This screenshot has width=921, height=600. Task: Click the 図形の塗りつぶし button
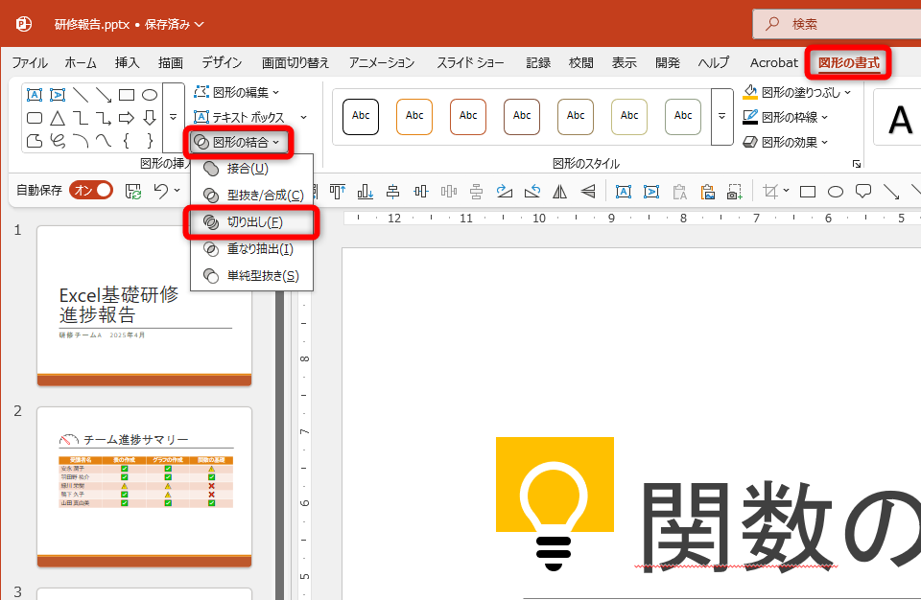pyautogui.click(x=791, y=92)
